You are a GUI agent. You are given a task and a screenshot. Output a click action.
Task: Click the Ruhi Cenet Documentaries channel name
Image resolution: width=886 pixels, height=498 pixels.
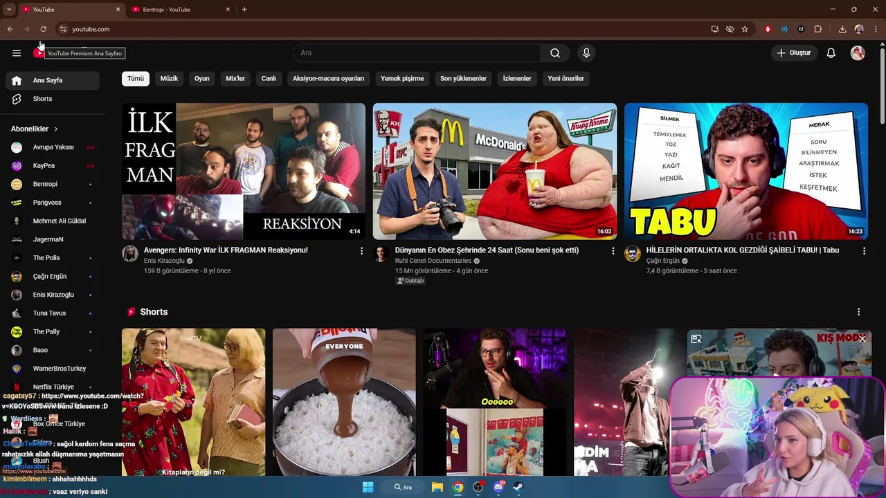(x=433, y=261)
